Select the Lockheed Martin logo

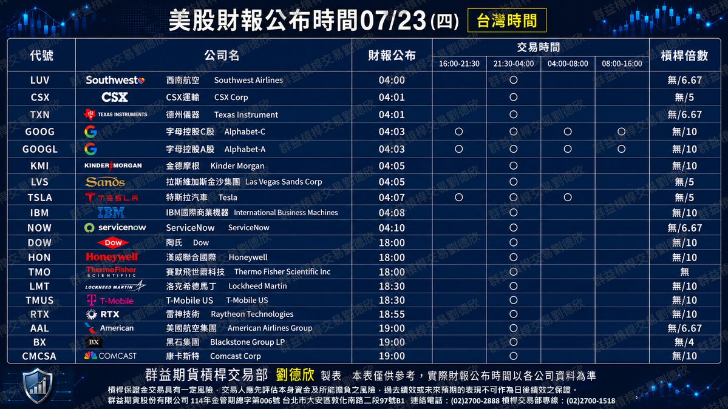[115, 286]
